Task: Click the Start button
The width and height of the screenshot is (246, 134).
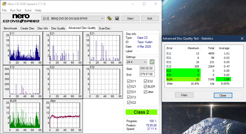Action: click(130, 18)
